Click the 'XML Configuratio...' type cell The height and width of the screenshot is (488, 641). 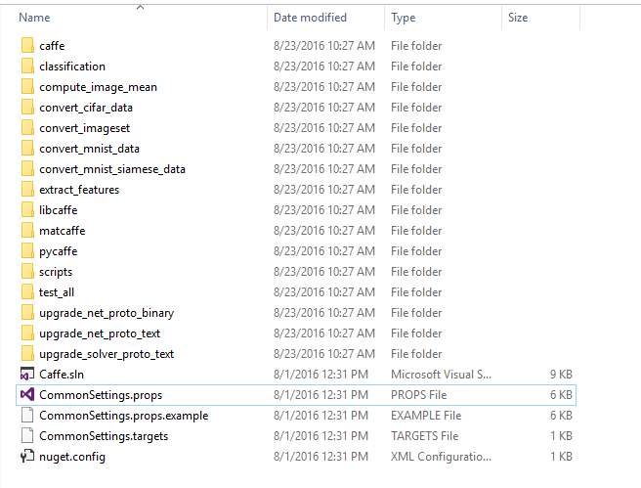tap(441, 456)
